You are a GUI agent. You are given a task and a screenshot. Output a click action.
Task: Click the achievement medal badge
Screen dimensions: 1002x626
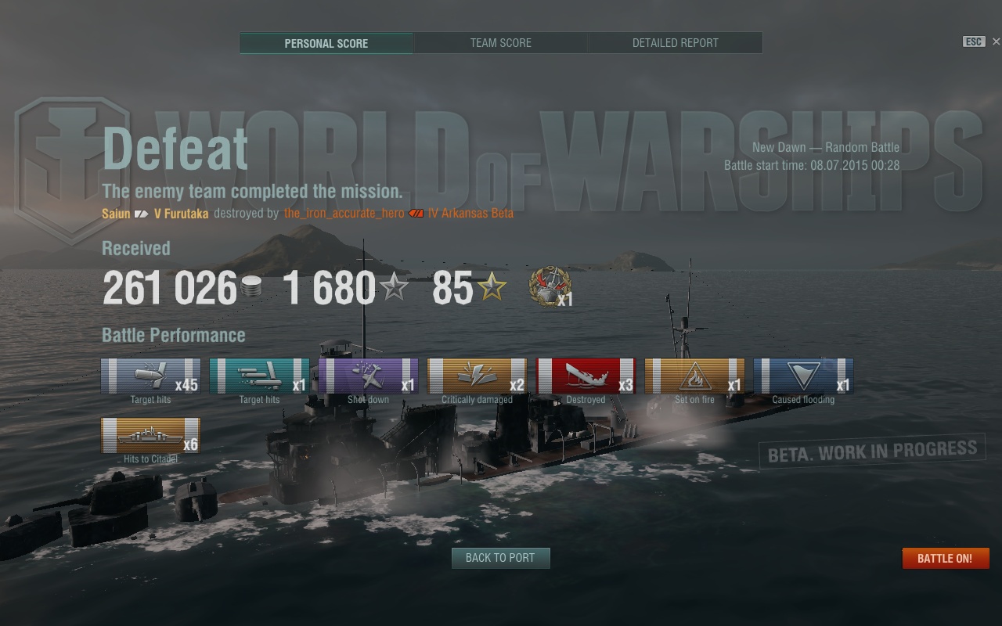(x=550, y=287)
